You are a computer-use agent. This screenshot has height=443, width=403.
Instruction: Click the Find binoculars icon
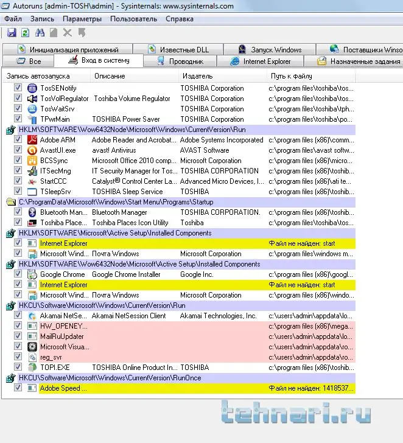coord(40,33)
